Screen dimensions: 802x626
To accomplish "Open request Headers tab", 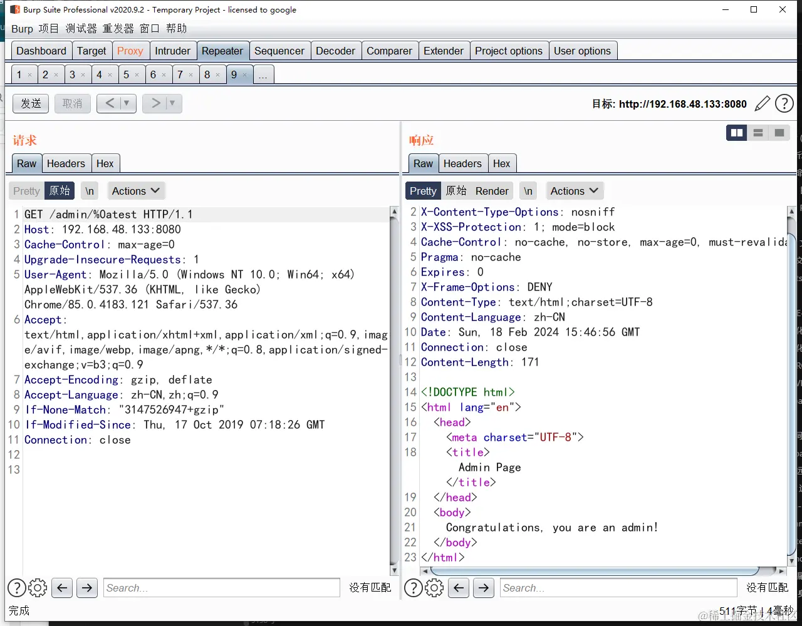I will (66, 163).
